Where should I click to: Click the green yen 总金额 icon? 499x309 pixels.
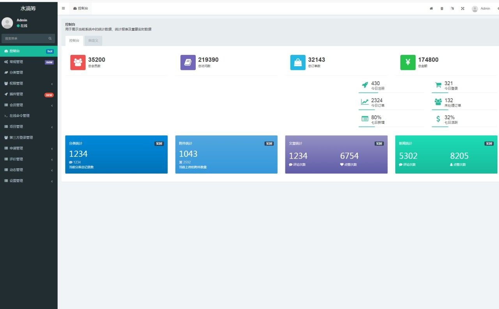(x=408, y=62)
